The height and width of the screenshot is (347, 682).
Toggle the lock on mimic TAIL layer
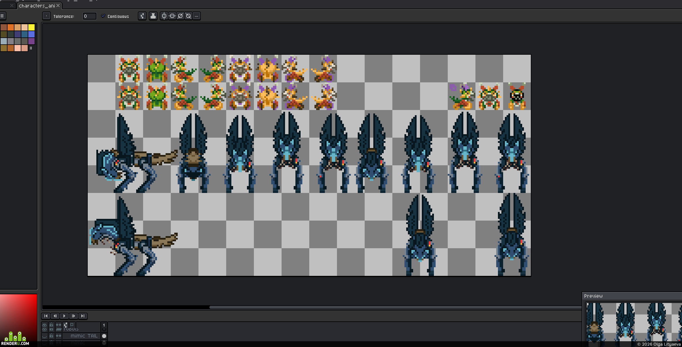tap(51, 336)
